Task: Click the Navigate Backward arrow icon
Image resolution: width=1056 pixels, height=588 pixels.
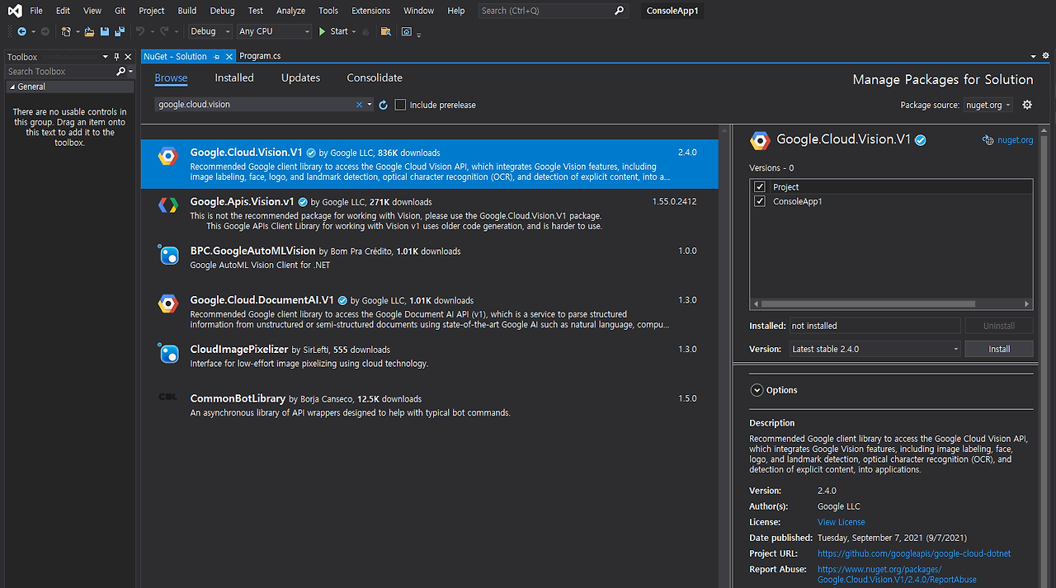Action: click(x=21, y=31)
